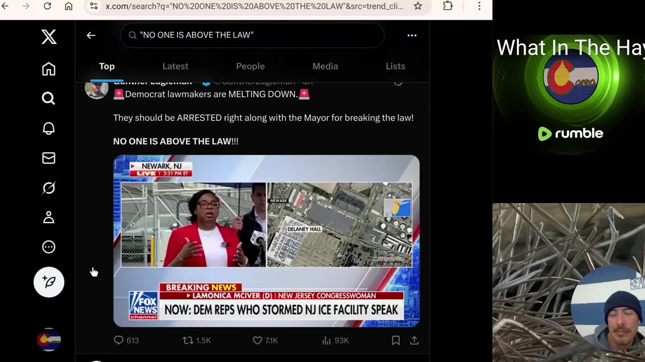
Task: Open the browser three-dot menu
Action: (x=479, y=6)
